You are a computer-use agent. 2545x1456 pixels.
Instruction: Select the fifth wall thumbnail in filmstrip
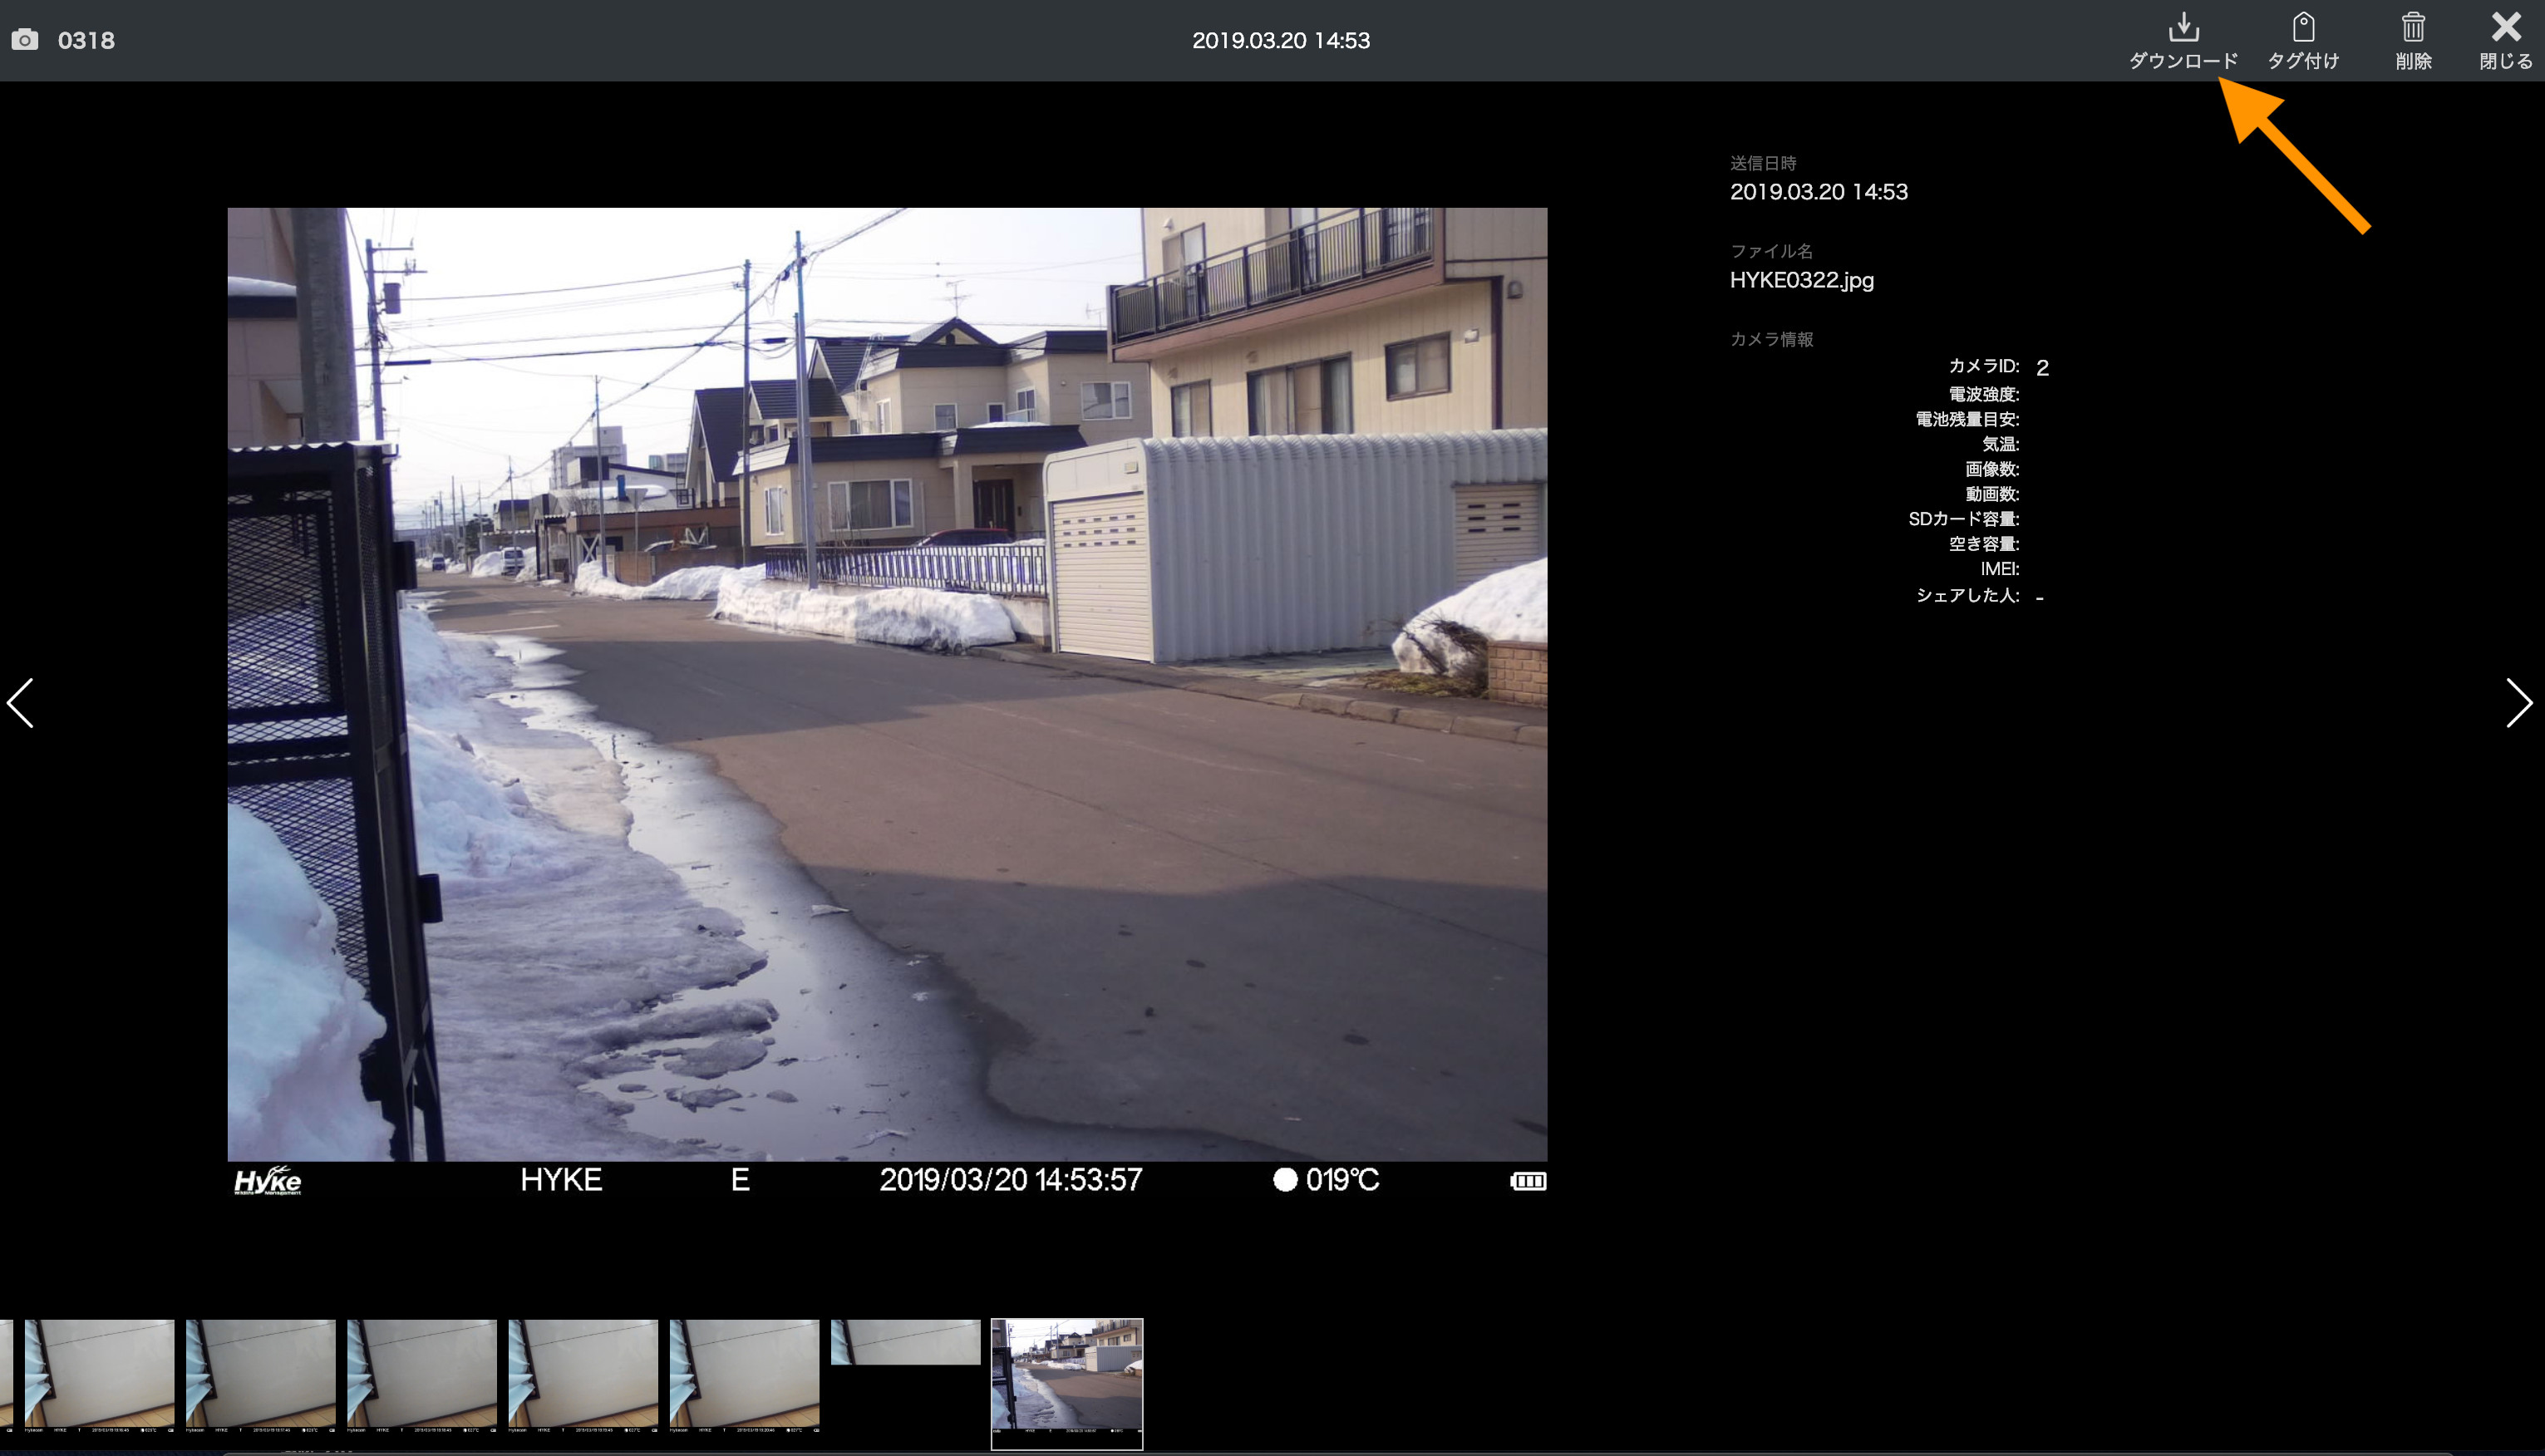tap(744, 1376)
